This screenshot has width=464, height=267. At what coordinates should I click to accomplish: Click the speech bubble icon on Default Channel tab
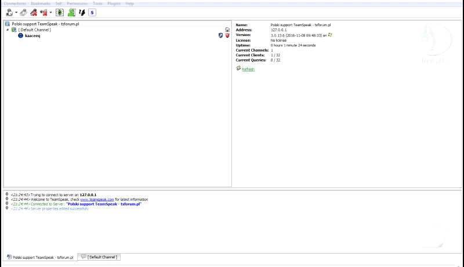pos(84,257)
